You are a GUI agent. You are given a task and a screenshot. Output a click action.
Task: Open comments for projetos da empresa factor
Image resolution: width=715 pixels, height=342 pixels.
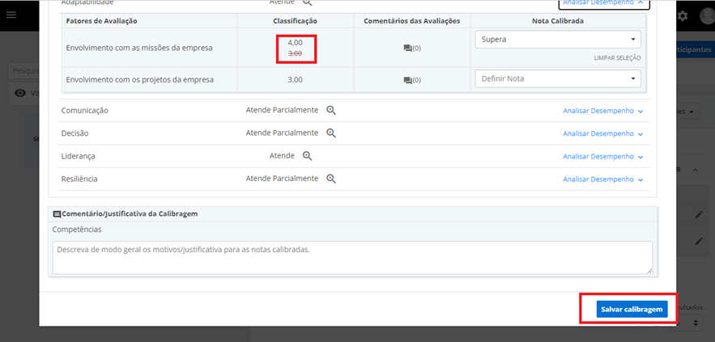[x=411, y=80]
